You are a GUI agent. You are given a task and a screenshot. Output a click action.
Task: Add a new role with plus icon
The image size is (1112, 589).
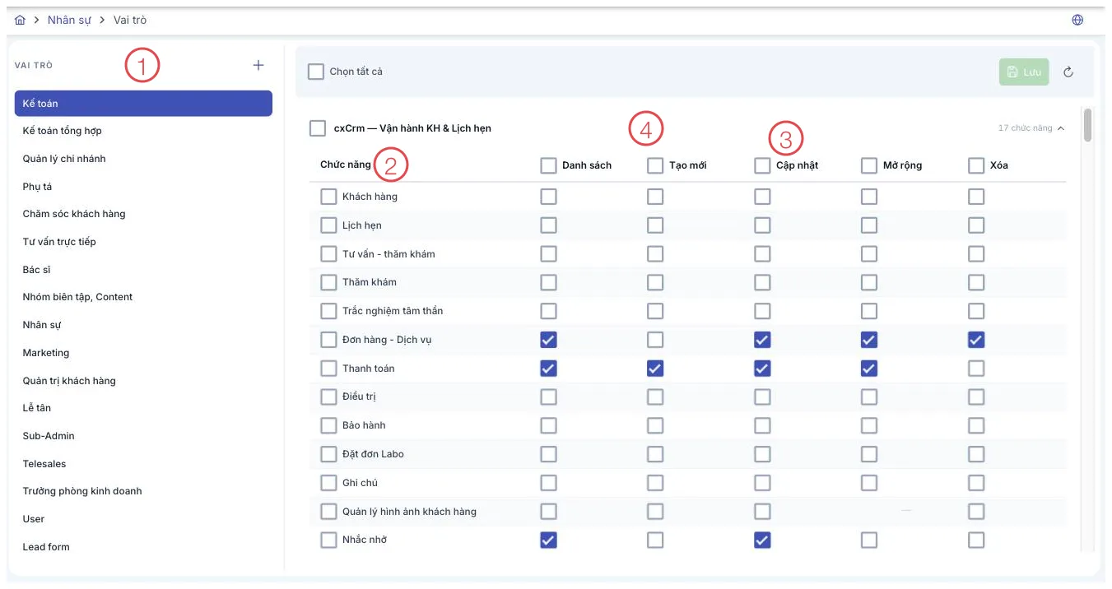pos(258,65)
